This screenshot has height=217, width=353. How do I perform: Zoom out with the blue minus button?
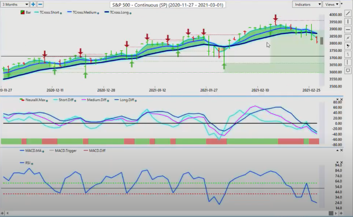pyautogui.click(x=40, y=4)
